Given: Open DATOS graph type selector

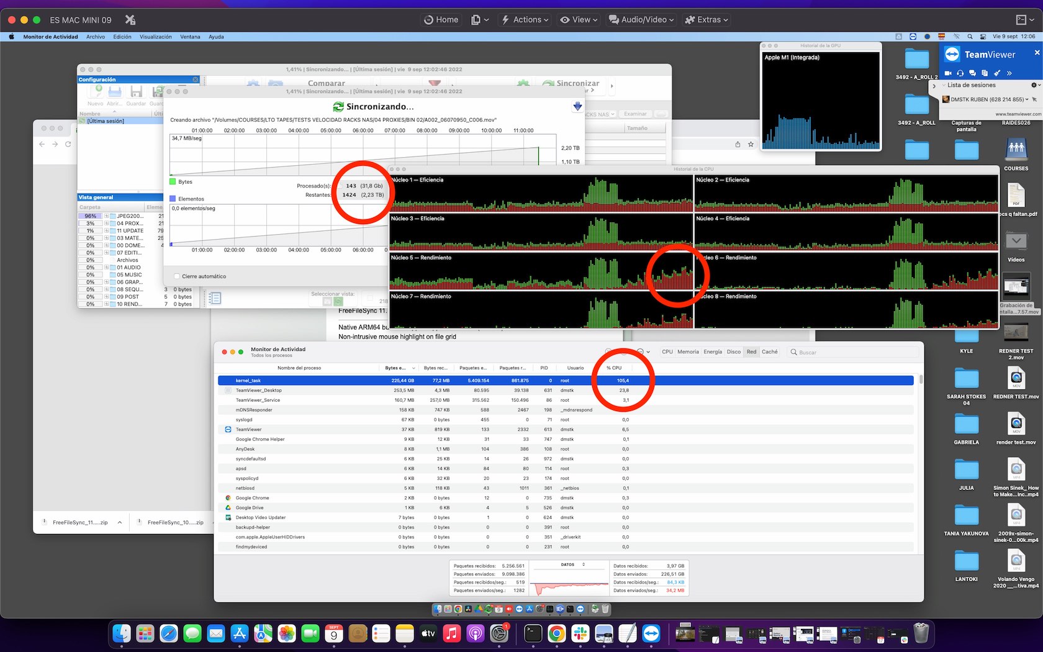Looking at the screenshot, I should coord(573,565).
